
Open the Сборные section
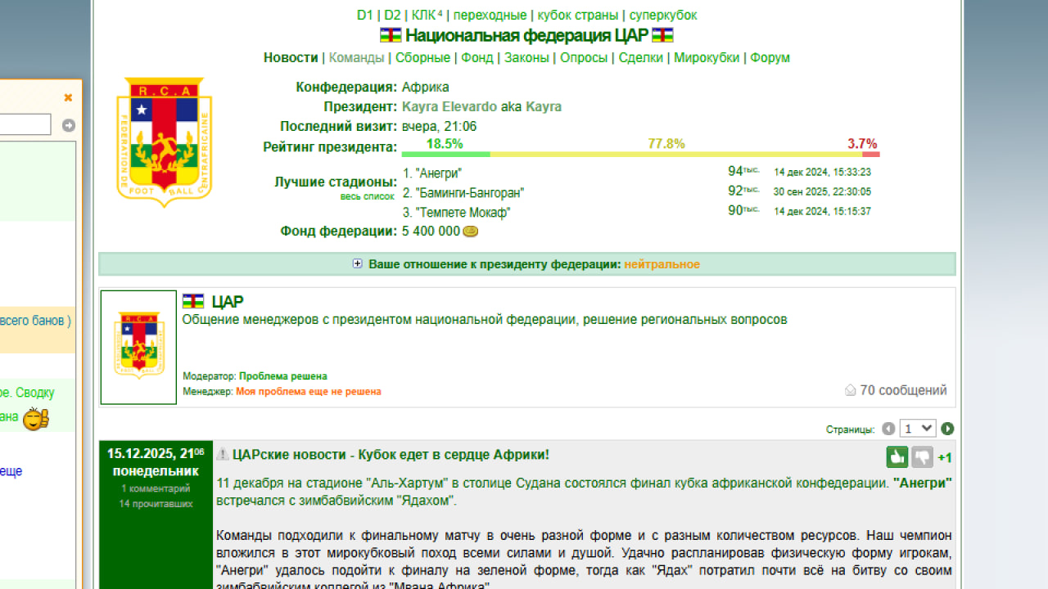(425, 57)
